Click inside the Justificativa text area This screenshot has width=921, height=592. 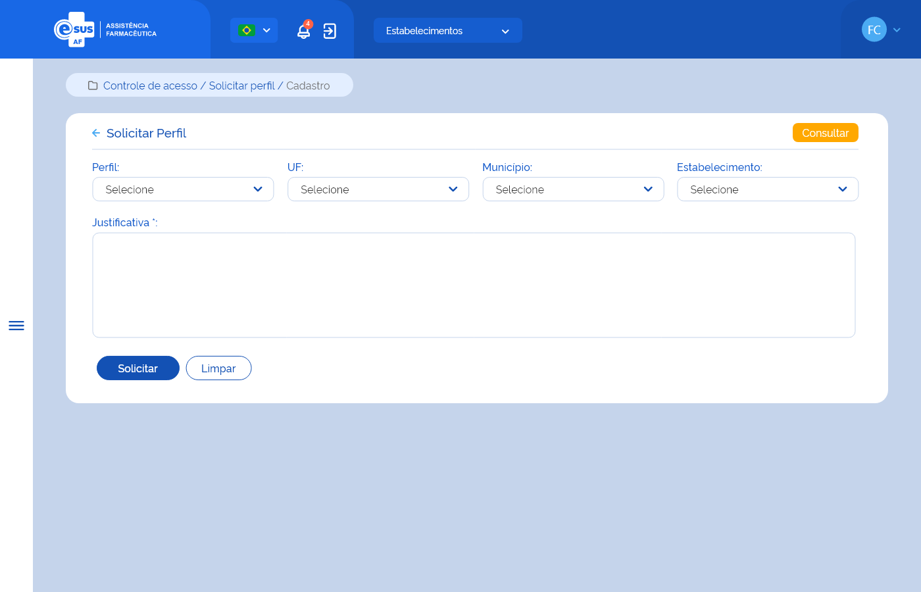474,285
